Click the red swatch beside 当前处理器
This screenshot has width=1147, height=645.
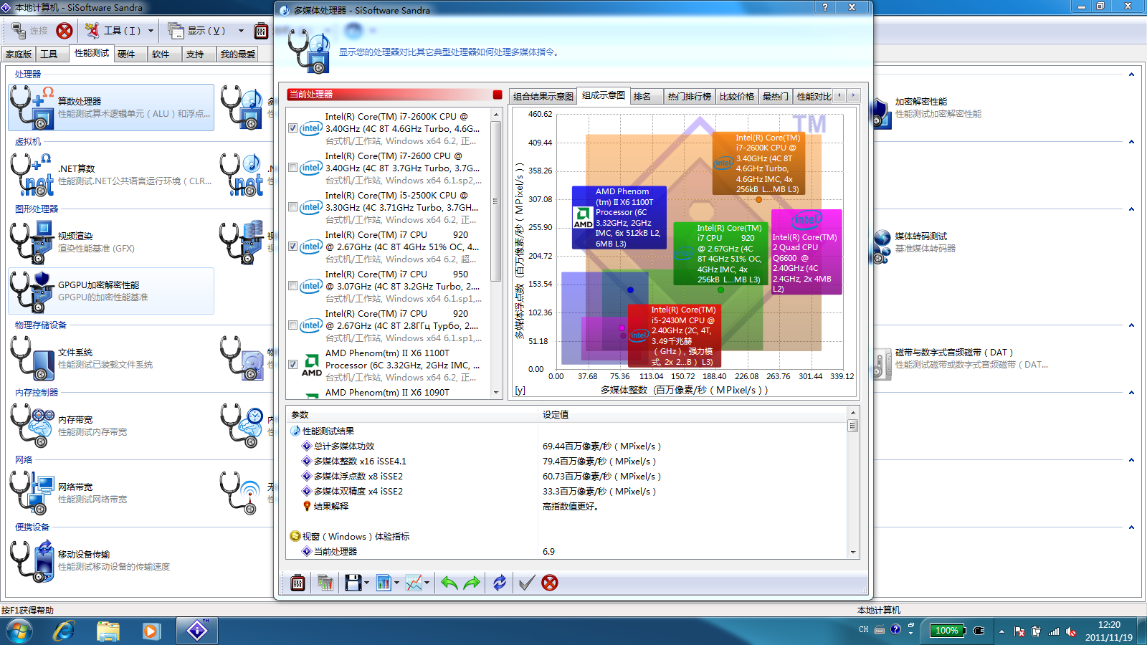point(498,95)
